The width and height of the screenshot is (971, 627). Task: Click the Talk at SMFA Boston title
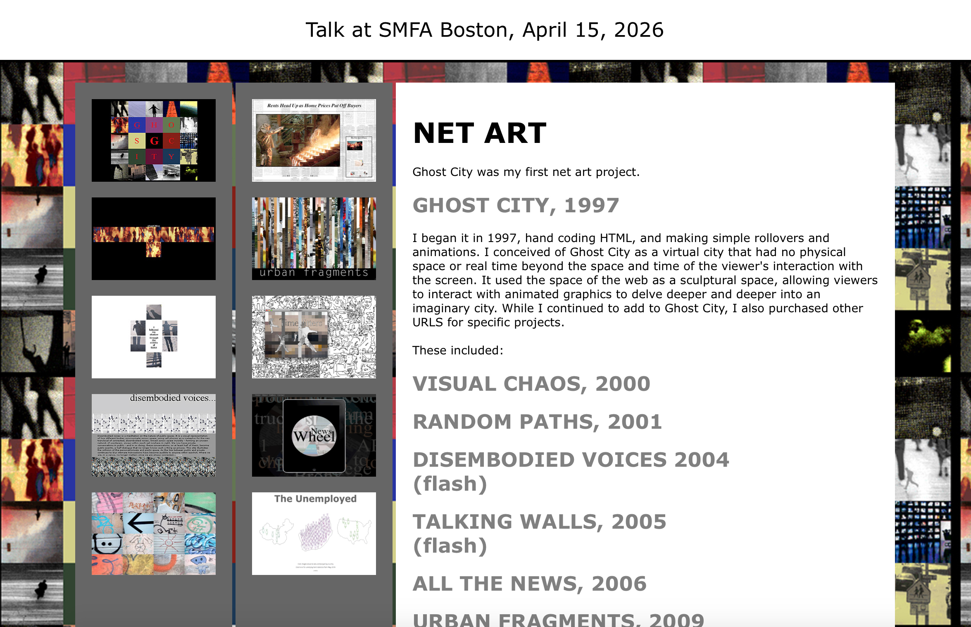pyautogui.click(x=485, y=30)
